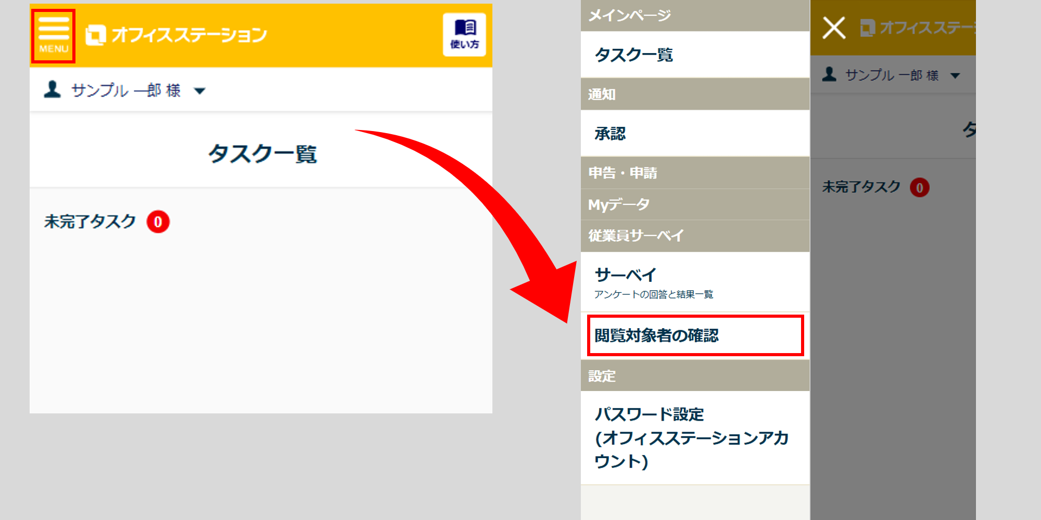Click dimmed 未完了タスク label behind the menu
Image resolution: width=1041 pixels, height=520 pixels.
861,187
